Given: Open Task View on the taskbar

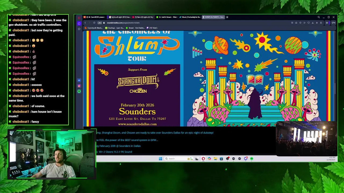Looking at the screenshot, I should (197, 159).
